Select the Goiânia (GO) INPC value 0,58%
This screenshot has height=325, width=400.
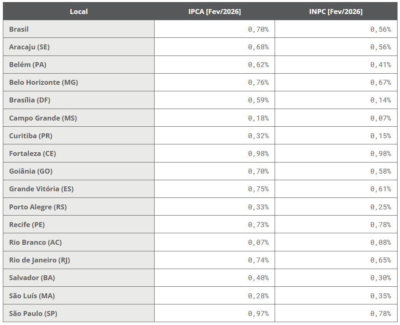pyautogui.click(x=380, y=171)
